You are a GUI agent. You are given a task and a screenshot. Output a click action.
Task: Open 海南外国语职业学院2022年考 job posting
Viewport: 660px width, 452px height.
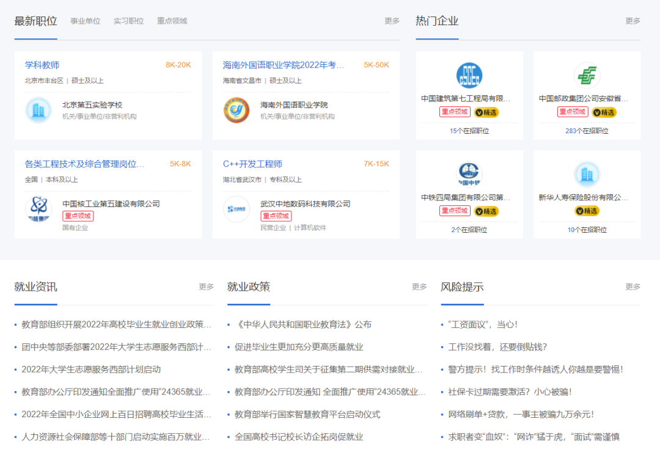[x=284, y=65]
